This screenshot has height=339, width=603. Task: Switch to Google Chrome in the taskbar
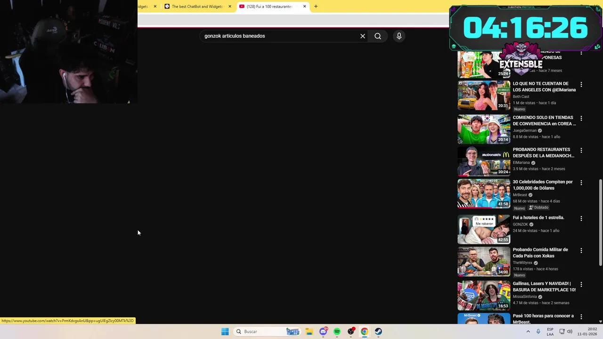pos(365,331)
